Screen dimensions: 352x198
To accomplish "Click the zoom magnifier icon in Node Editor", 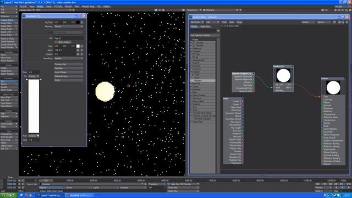I will pyautogui.click(x=343, y=22).
